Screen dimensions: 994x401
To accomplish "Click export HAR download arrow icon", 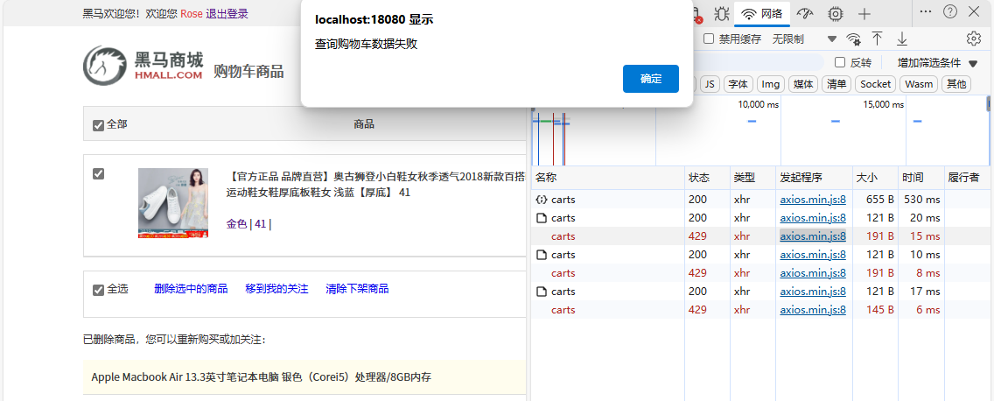I will click(902, 39).
